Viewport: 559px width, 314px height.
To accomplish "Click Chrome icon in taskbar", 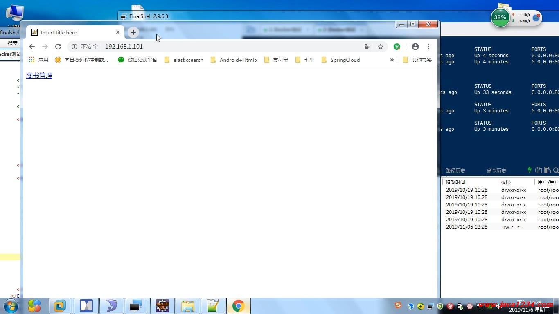I will [238, 306].
